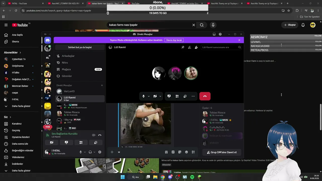
Task: Open YouTube guide hamburger menu
Action: pyautogui.click(x=6, y=25)
